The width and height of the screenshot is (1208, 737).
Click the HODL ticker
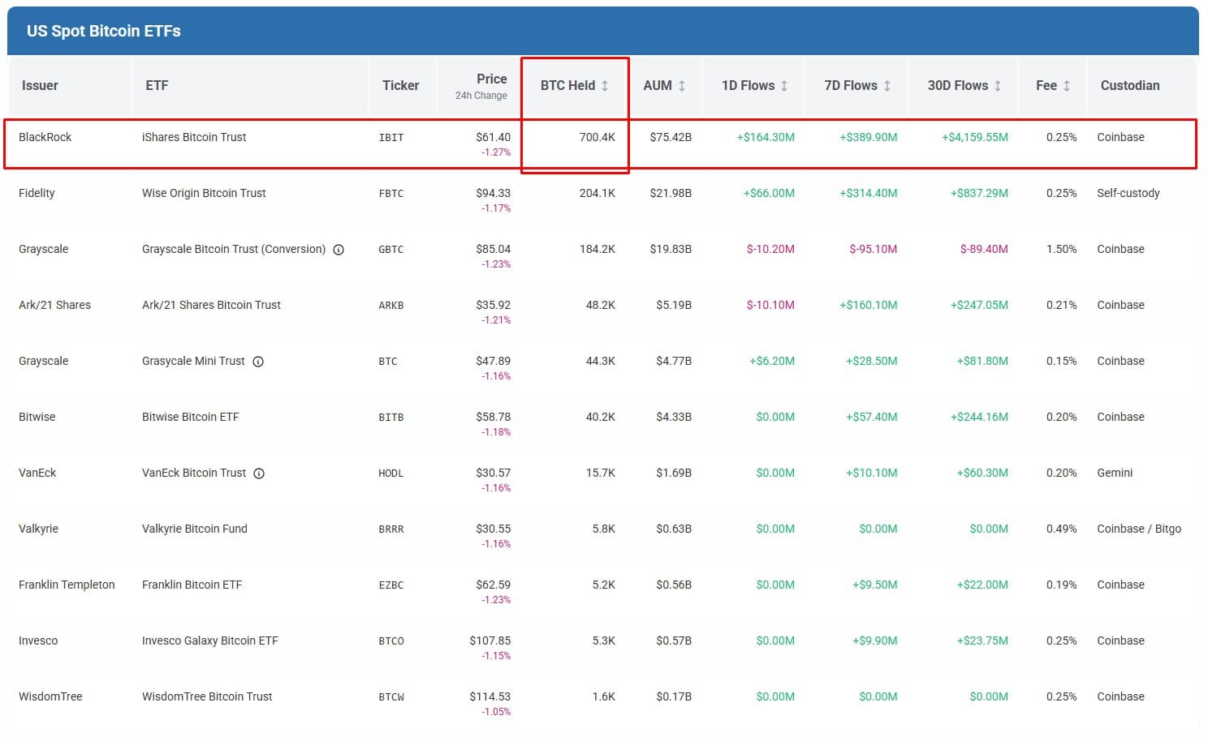(391, 473)
